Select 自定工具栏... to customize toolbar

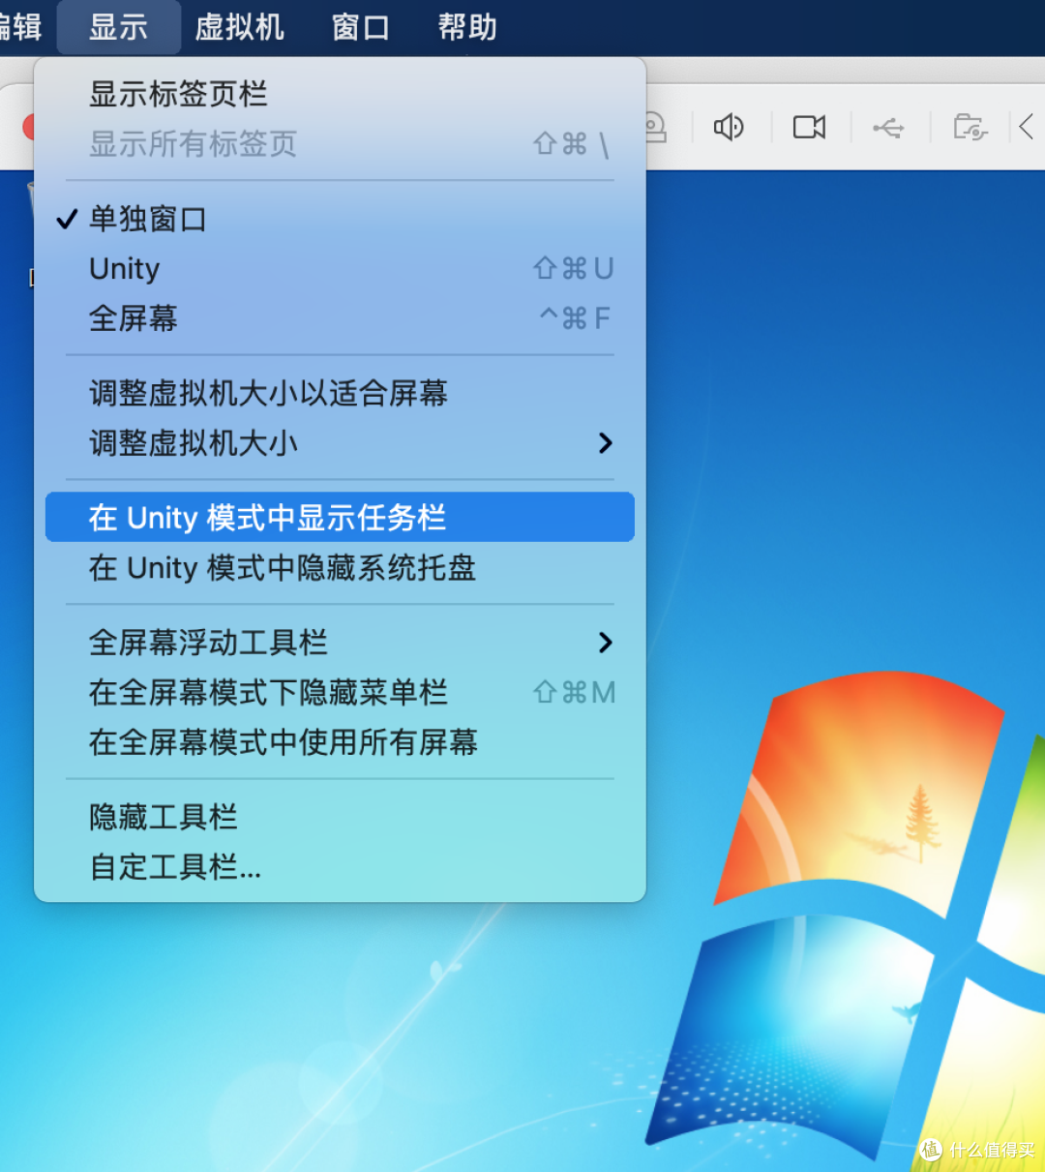click(x=175, y=867)
